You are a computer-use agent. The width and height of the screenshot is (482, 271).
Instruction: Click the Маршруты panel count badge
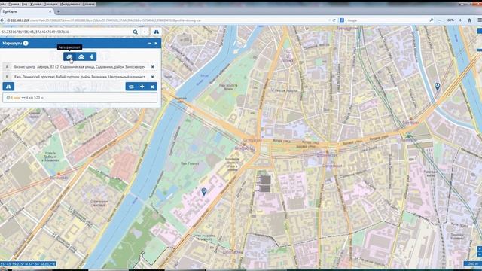[x=26, y=44]
